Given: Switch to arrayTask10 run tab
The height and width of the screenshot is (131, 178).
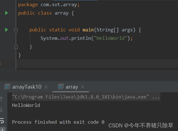Looking at the screenshot, I should tap(27, 87).
